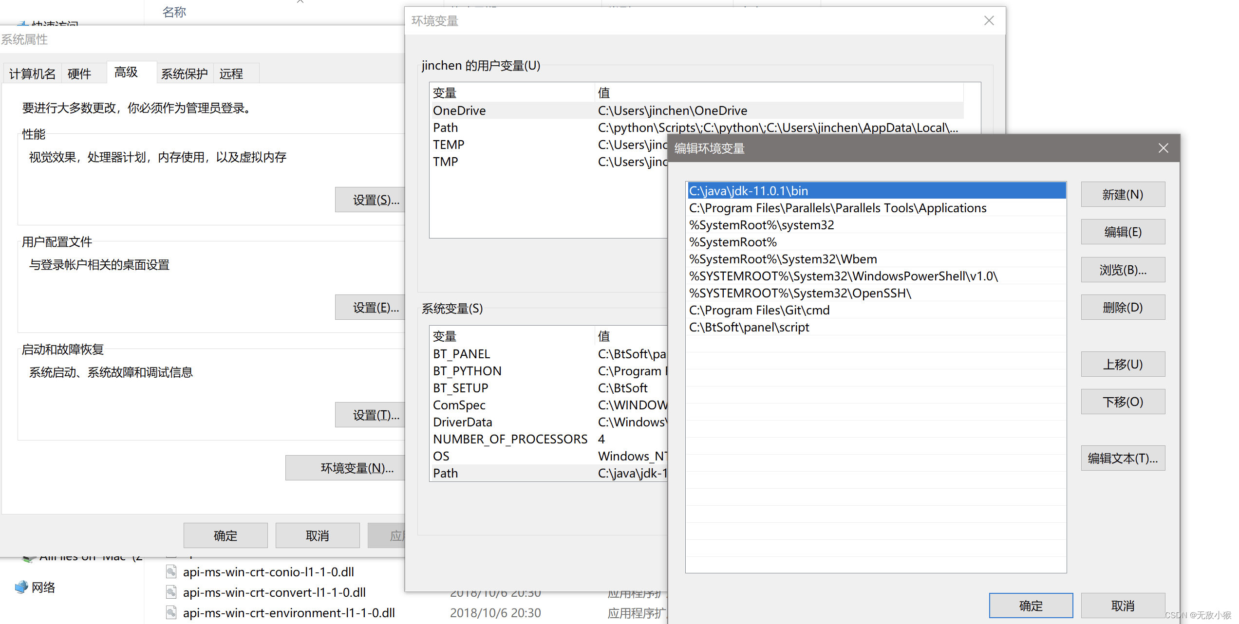Switch to the 系统保护 tab

(x=184, y=73)
